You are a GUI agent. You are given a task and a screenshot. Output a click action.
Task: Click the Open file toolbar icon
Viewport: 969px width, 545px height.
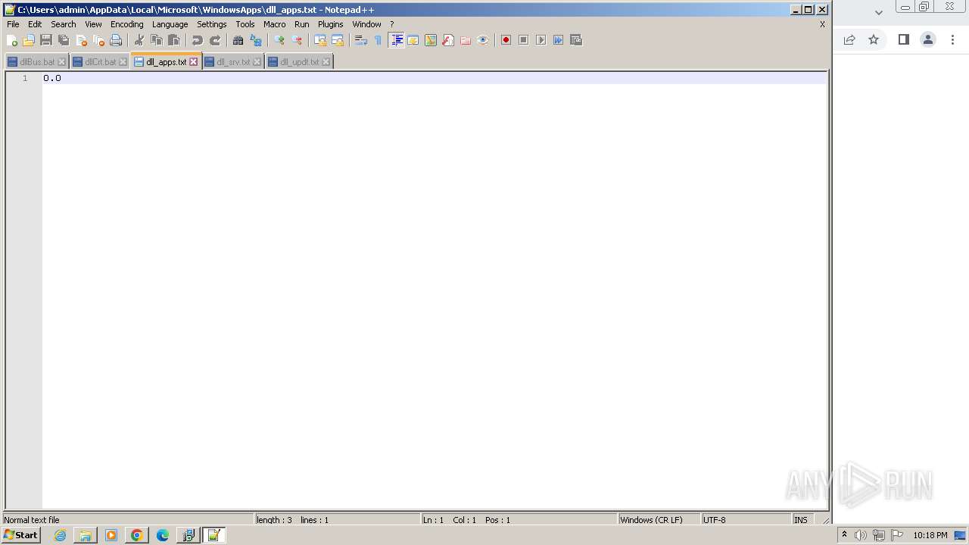[x=29, y=40]
